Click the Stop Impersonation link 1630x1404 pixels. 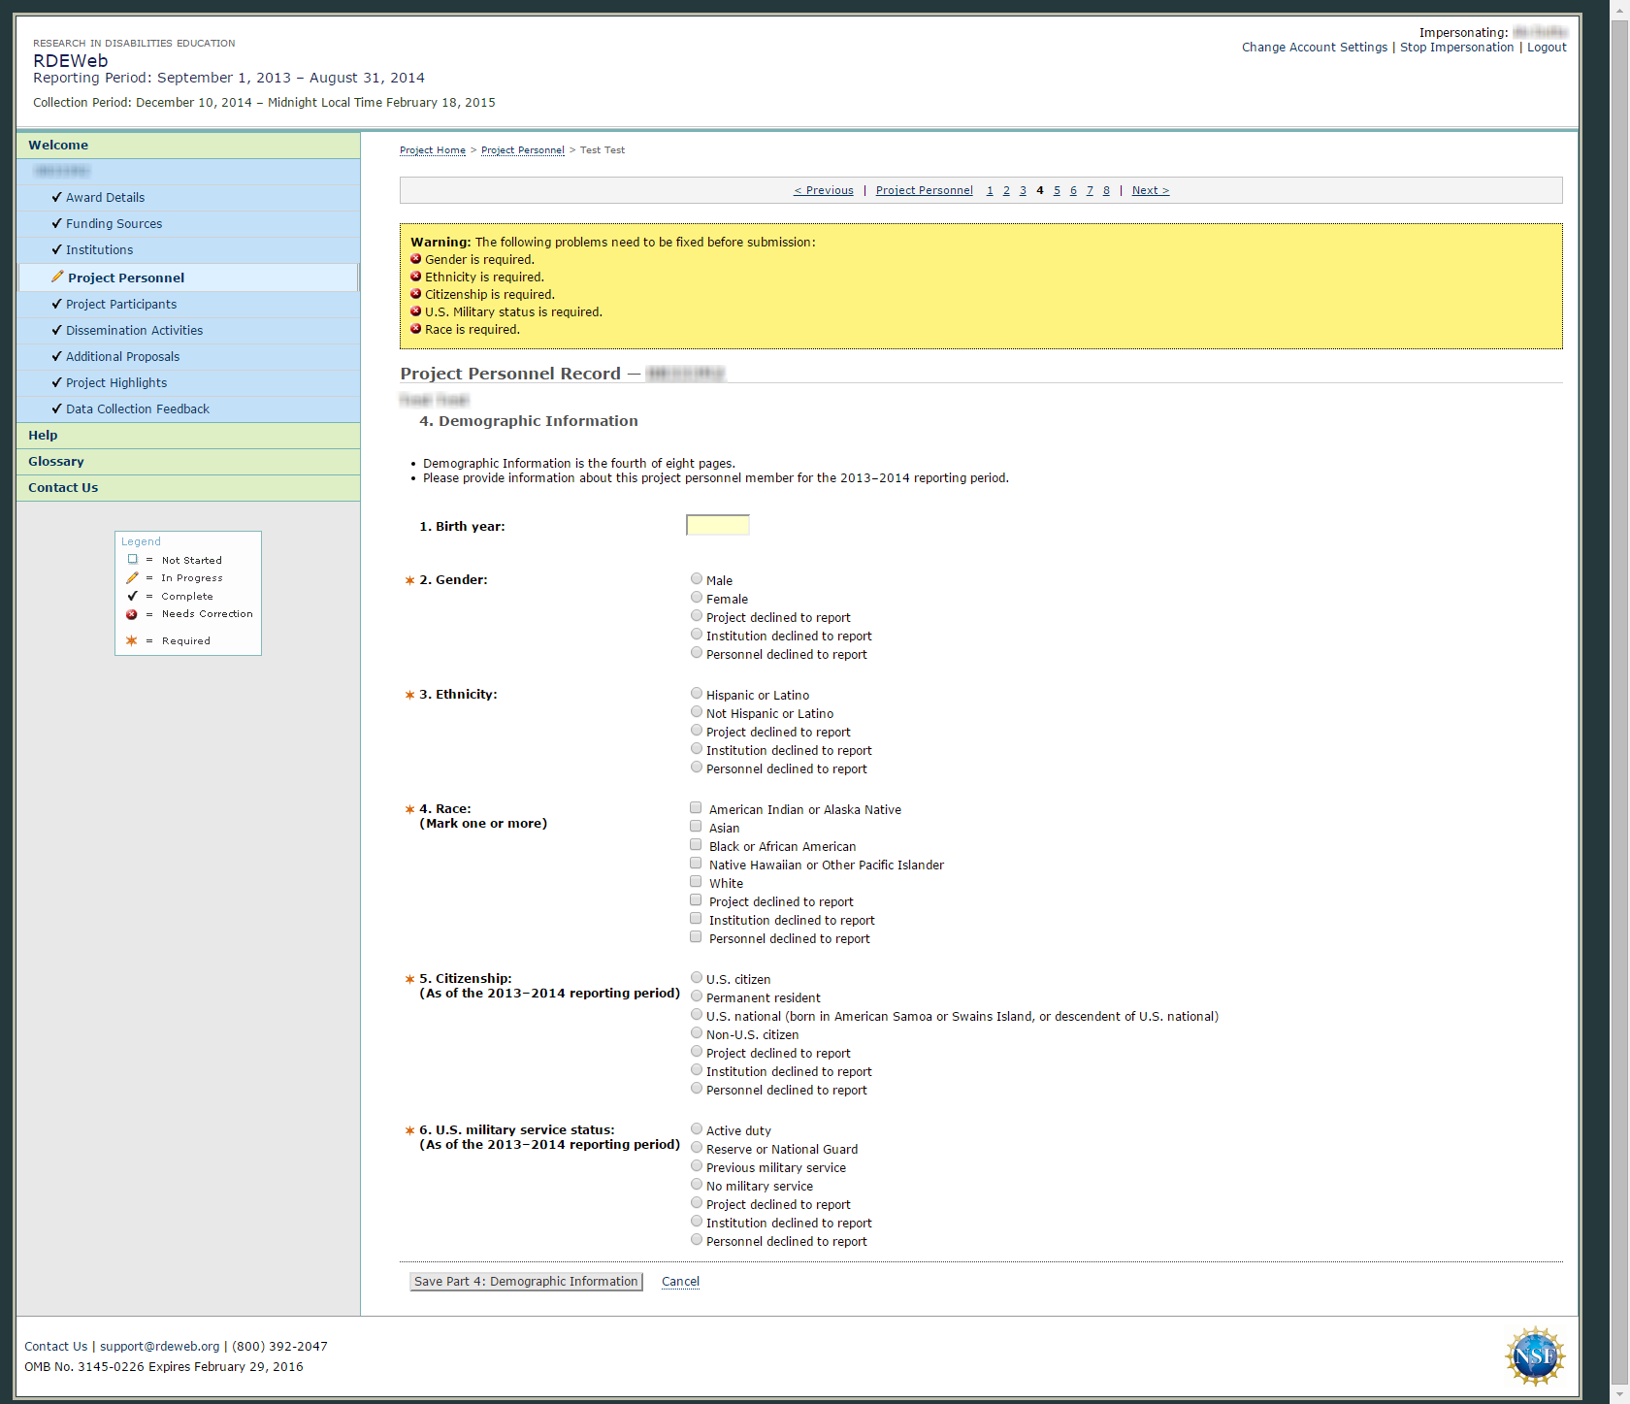(x=1456, y=48)
